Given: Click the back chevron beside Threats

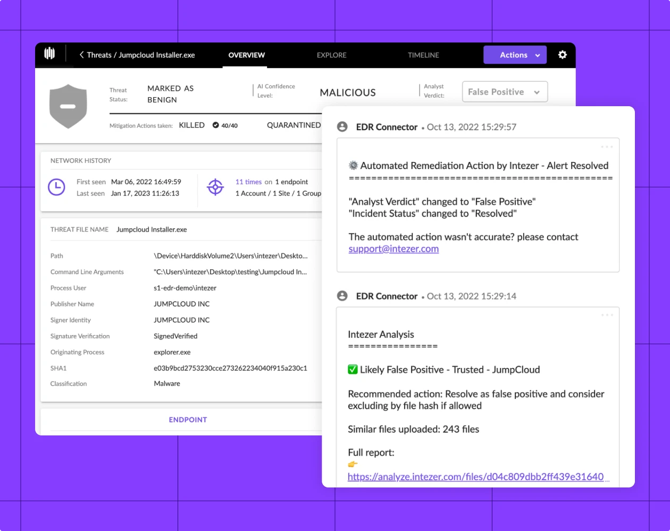Looking at the screenshot, I should coord(81,55).
